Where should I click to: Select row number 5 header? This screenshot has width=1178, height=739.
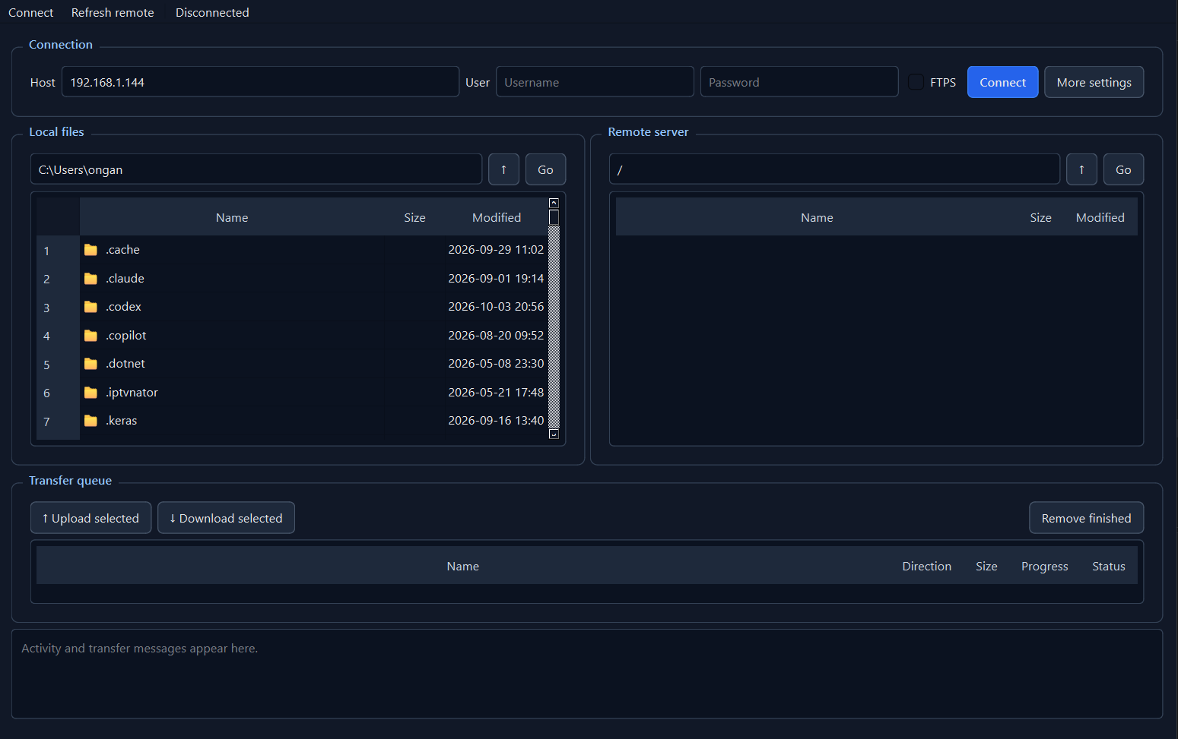(58, 365)
